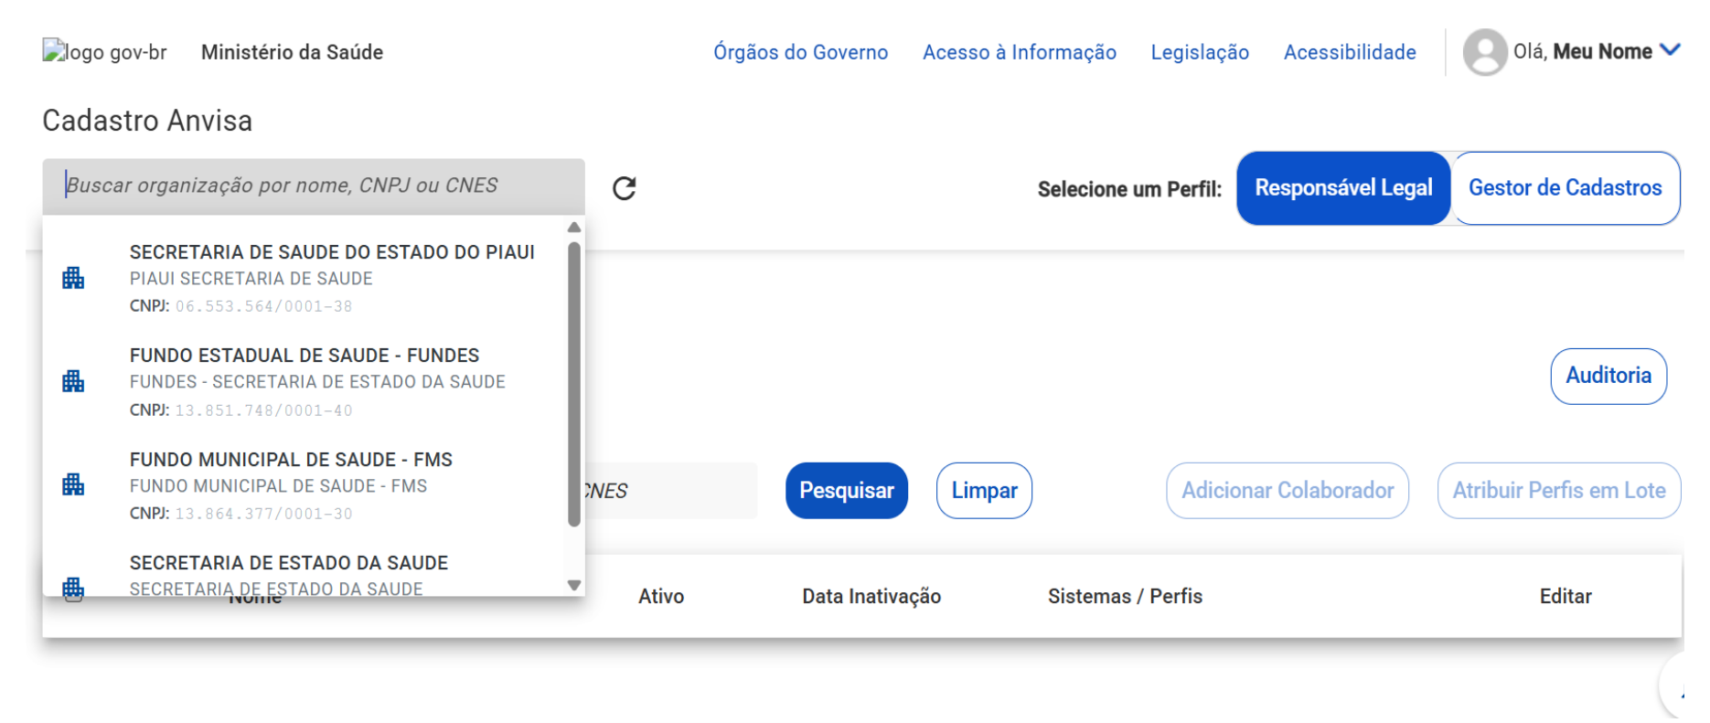Click building icon for Fundo Municipal FMS
This screenshot has height=723, width=1710.
point(73,484)
